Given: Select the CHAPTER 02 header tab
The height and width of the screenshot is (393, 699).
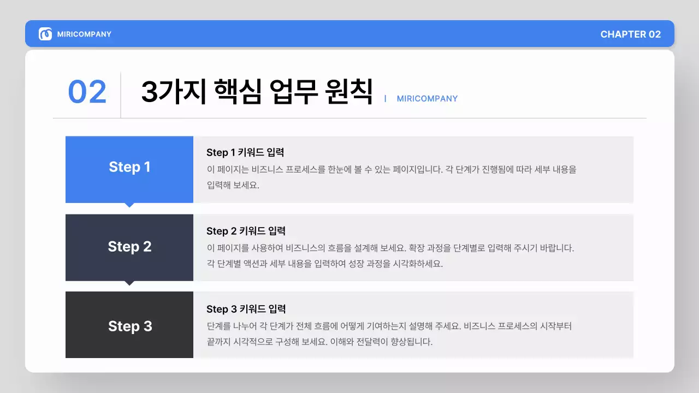Looking at the screenshot, I should point(631,34).
